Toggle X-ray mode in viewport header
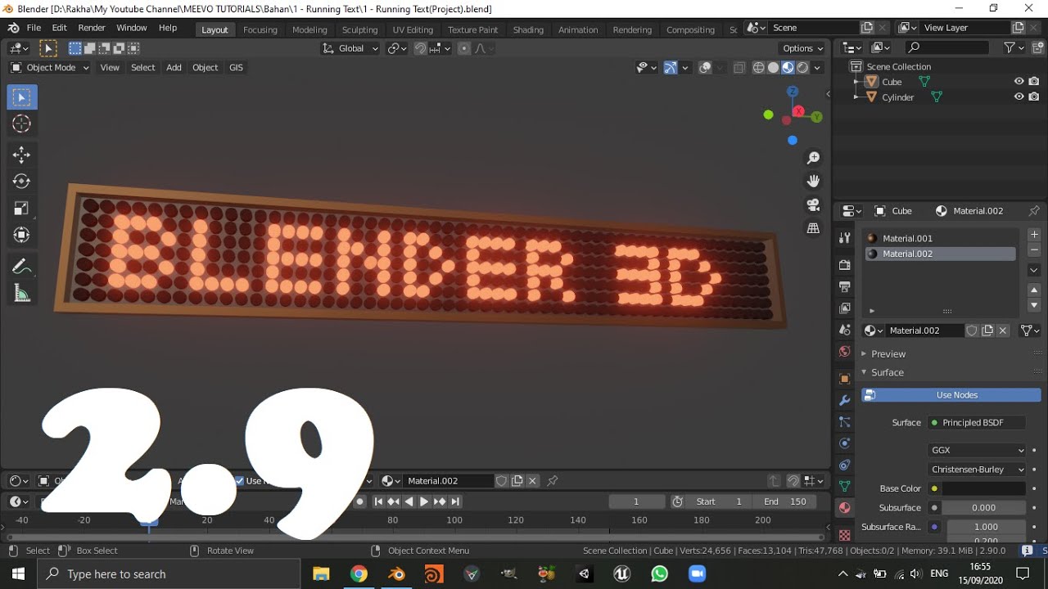Viewport: 1048px width, 589px height. tap(739, 68)
